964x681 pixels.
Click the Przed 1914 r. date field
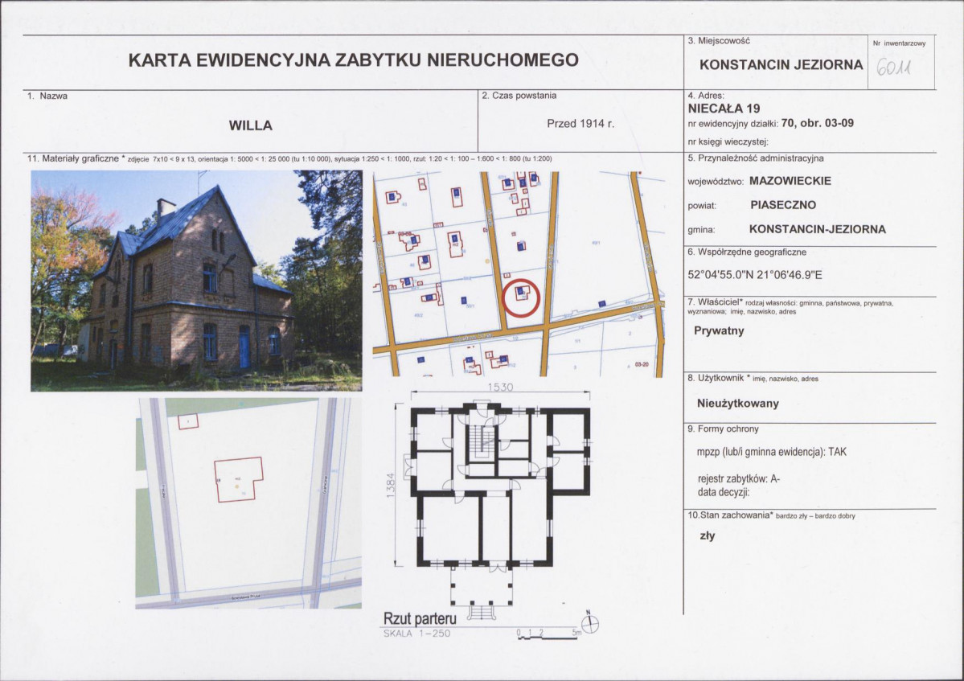click(580, 124)
